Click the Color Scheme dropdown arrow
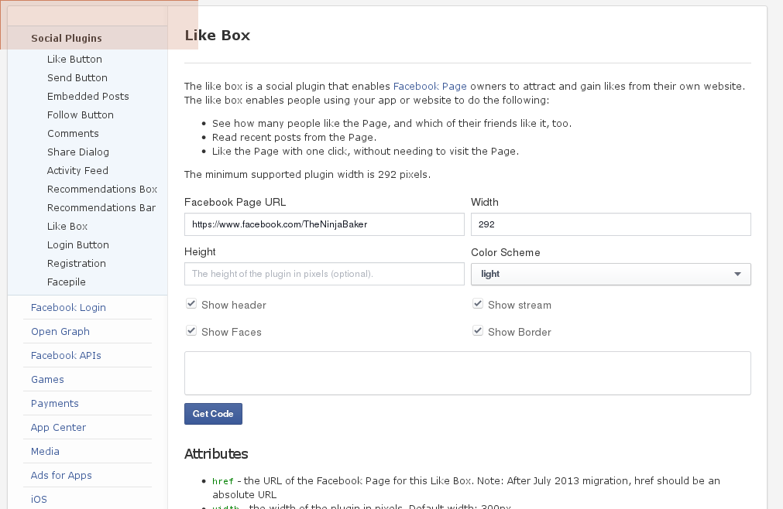 point(737,274)
